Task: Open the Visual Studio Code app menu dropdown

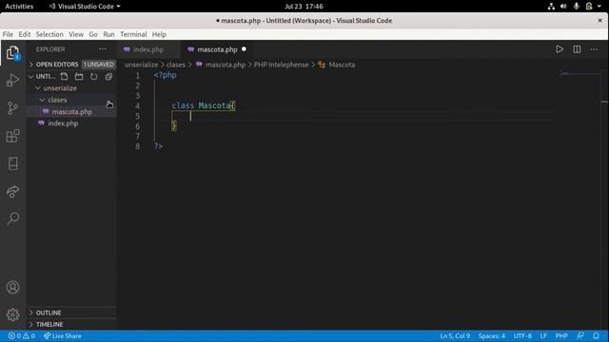Action: tap(85, 7)
